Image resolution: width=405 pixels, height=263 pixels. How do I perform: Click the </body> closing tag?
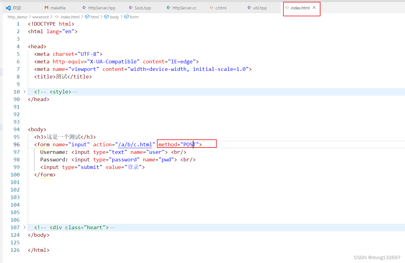[39, 235]
